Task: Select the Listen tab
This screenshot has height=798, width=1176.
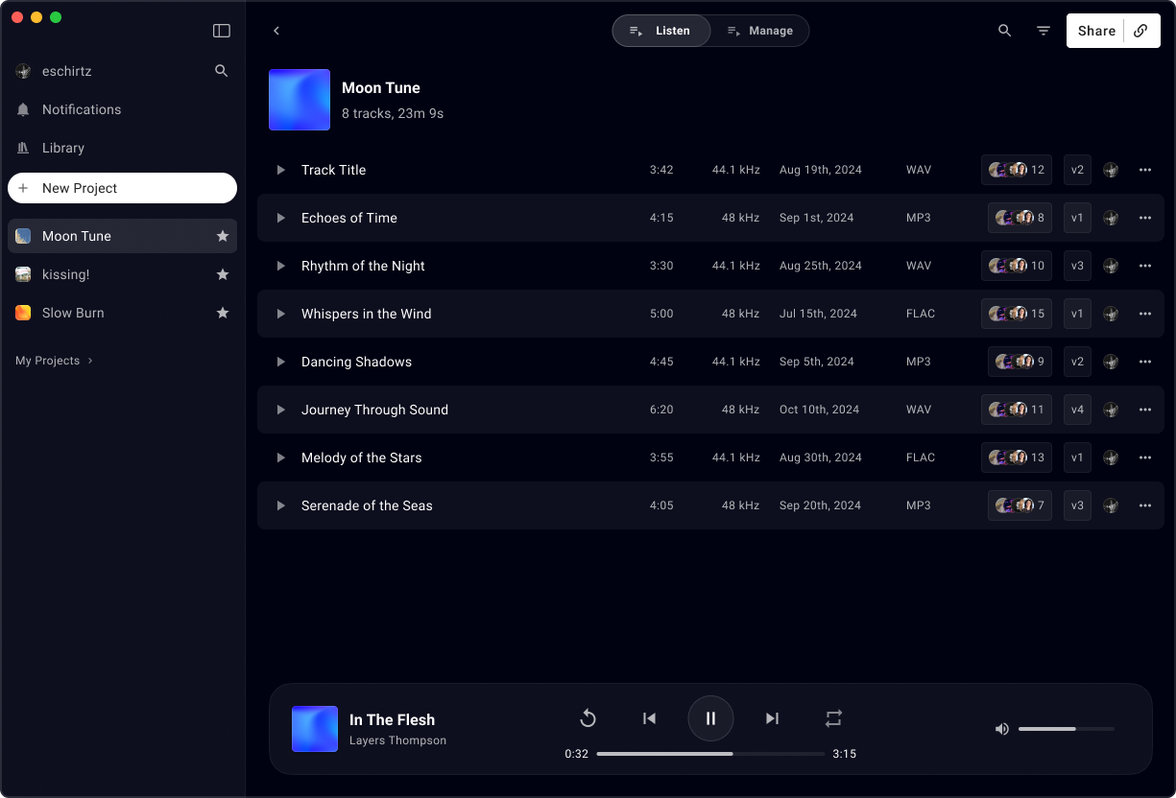Action: 661,31
